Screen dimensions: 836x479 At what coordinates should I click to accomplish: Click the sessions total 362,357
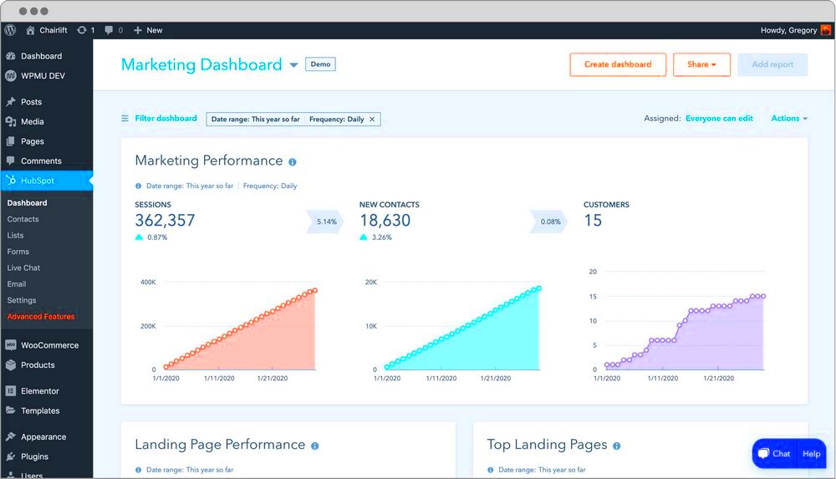pos(165,221)
